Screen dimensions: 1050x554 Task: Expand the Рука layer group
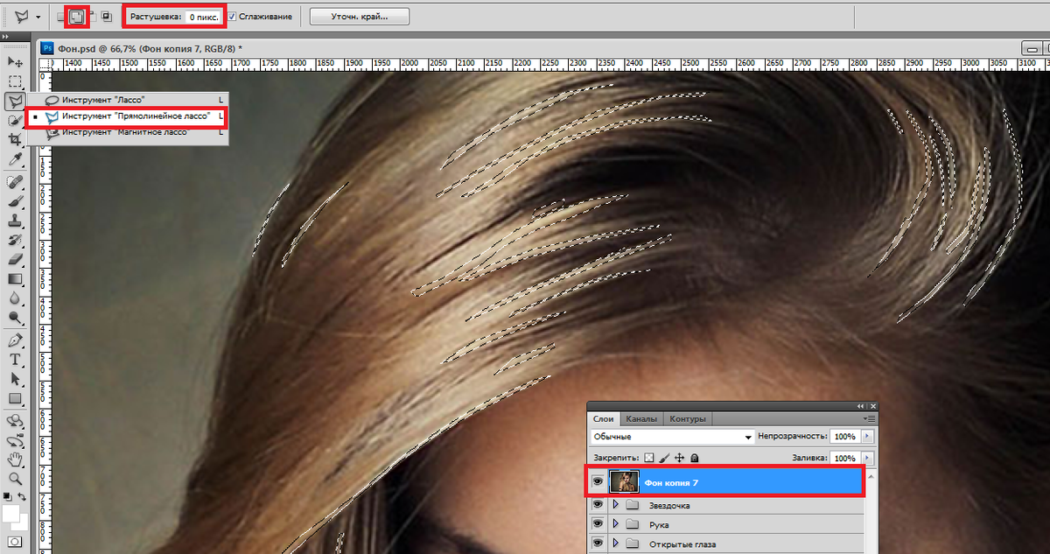point(615,524)
